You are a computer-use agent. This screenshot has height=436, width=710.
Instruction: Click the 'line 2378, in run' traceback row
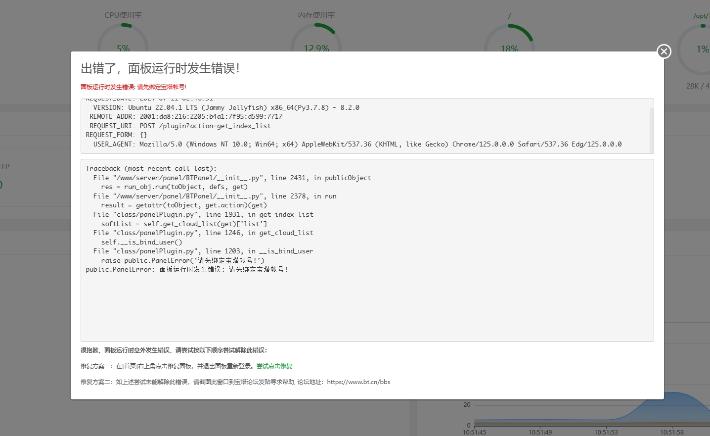(215, 196)
